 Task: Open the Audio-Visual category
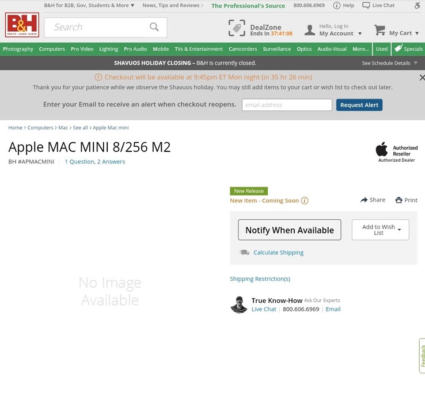[x=332, y=49]
